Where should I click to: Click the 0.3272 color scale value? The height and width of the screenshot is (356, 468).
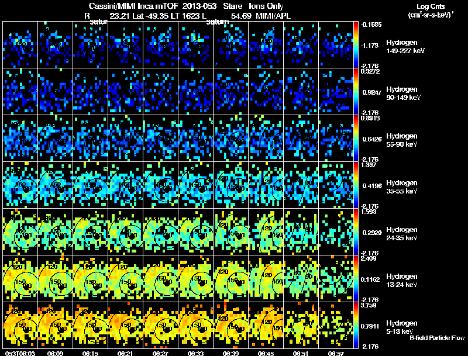[370, 71]
